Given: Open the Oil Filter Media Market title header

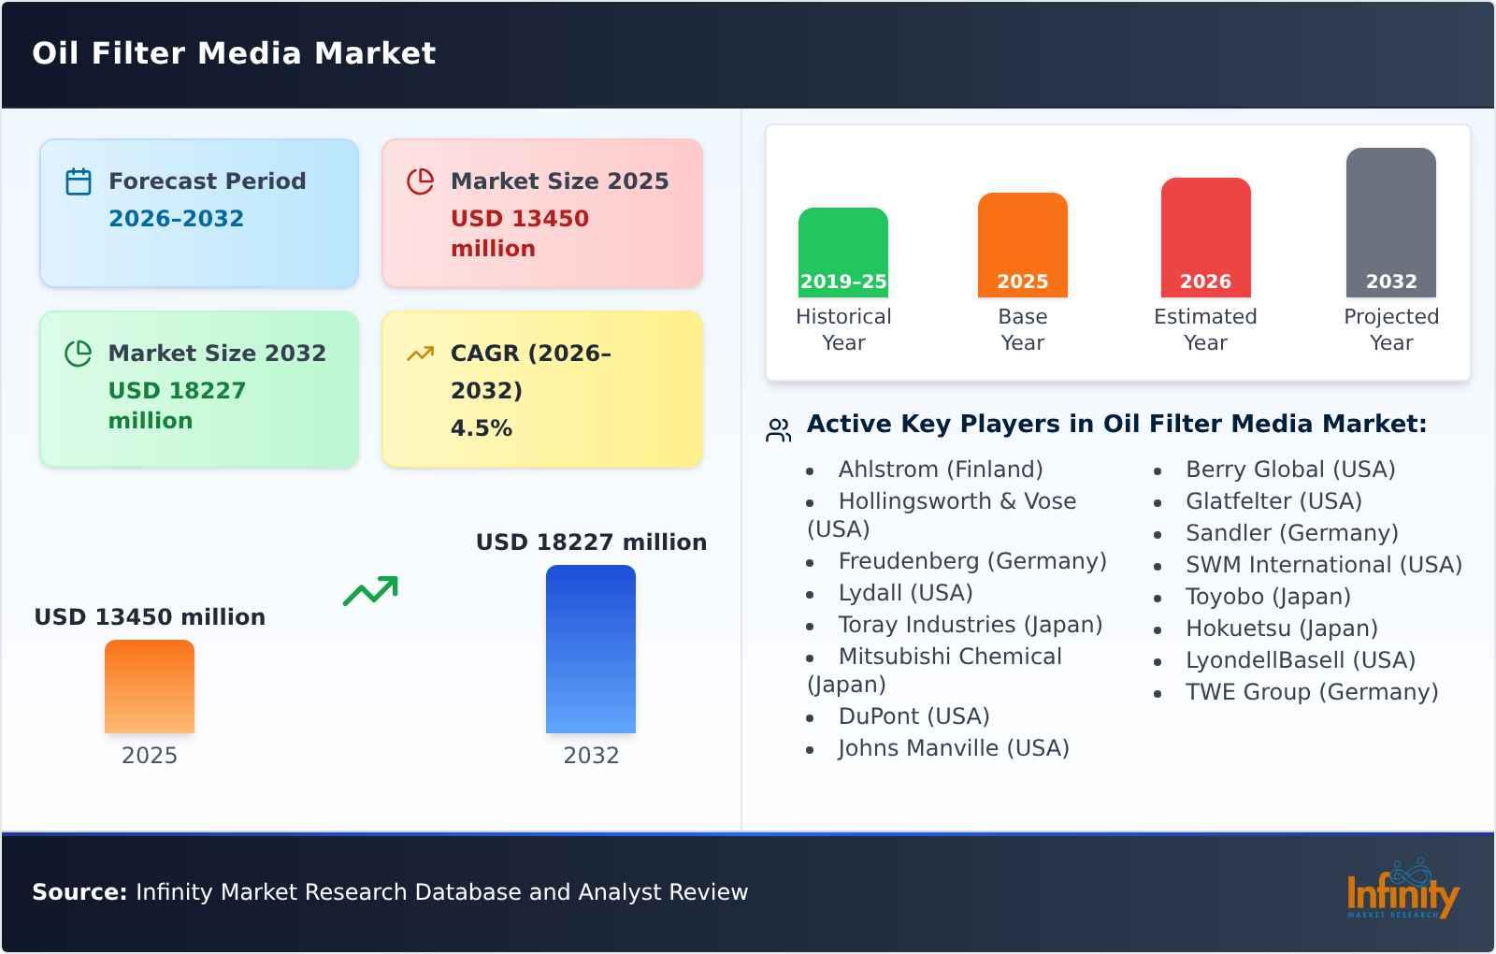Looking at the screenshot, I should [234, 53].
